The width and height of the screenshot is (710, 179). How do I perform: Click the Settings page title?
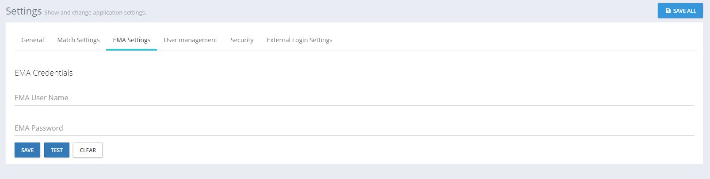tap(23, 11)
